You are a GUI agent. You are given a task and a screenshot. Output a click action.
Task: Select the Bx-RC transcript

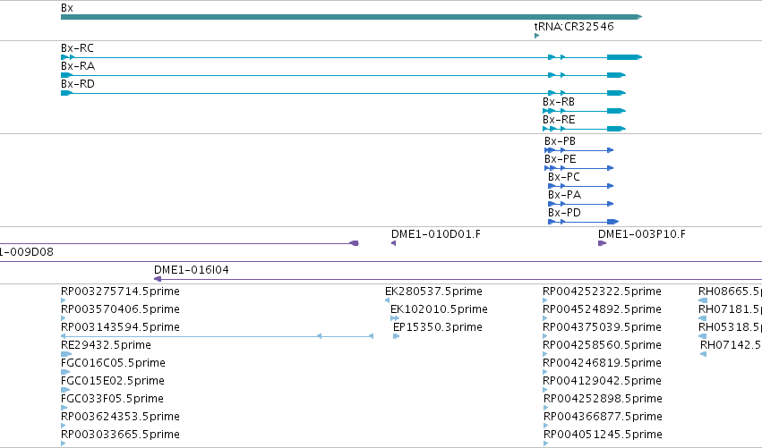pos(351,57)
